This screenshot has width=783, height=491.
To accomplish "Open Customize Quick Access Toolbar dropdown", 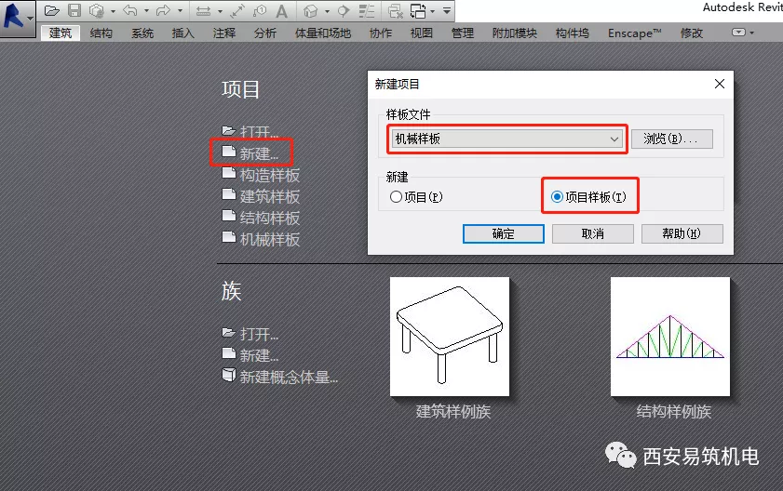I will (x=447, y=10).
